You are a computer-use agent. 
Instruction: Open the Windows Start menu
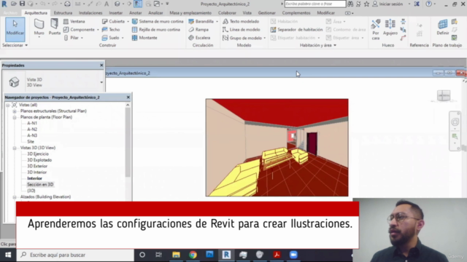(8, 255)
